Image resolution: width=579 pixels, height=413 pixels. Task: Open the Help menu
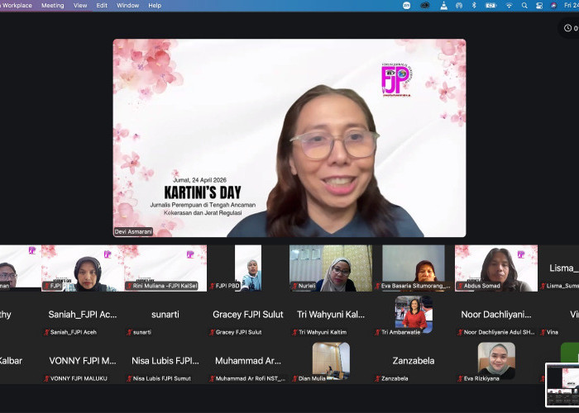[155, 5]
